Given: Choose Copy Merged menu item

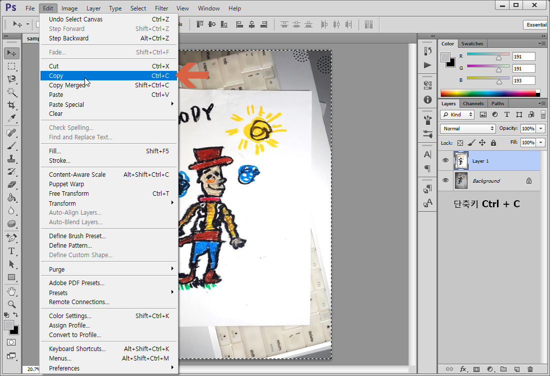Looking at the screenshot, I should [108, 85].
